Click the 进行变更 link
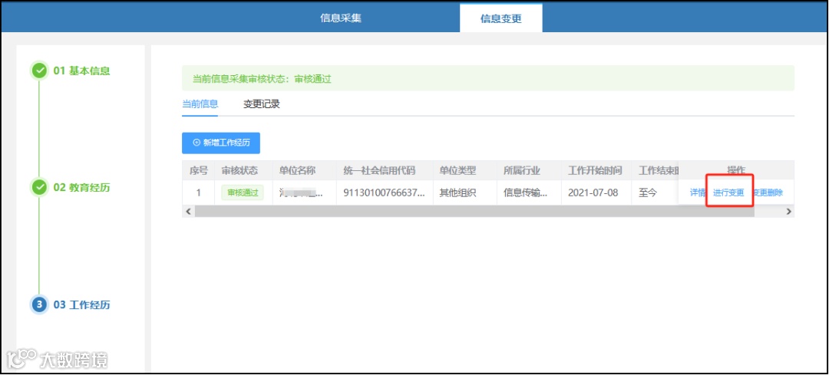Screen dimensions: 829x375 pyautogui.click(x=728, y=192)
